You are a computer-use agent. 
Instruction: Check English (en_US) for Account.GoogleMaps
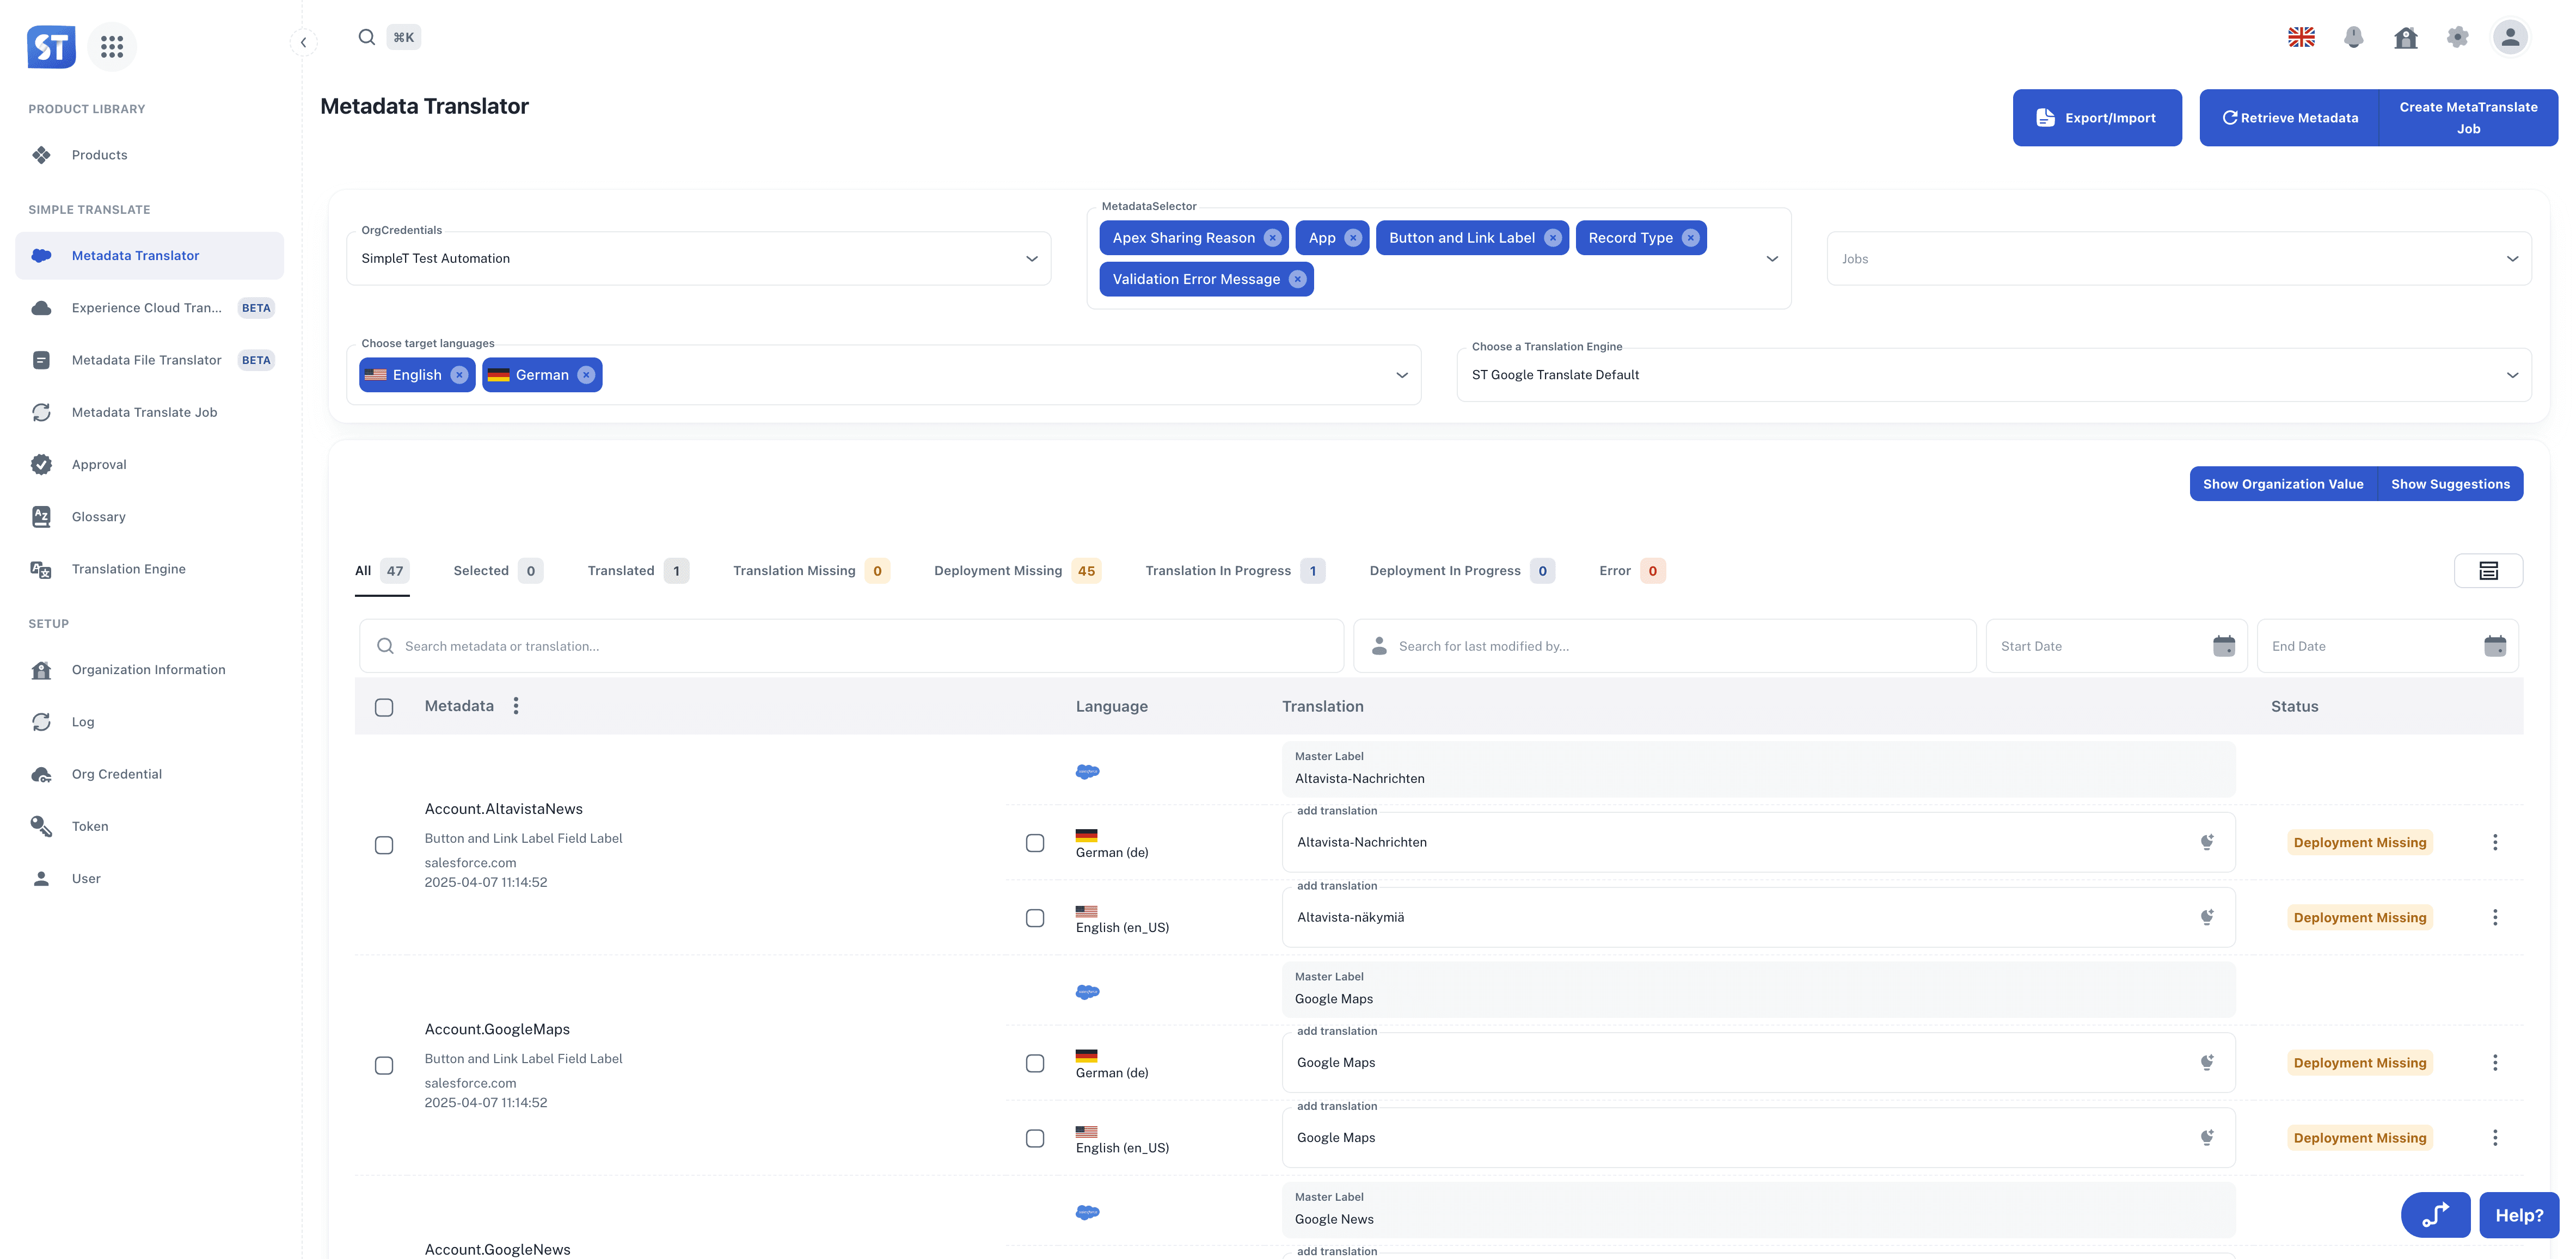pyautogui.click(x=1035, y=1138)
